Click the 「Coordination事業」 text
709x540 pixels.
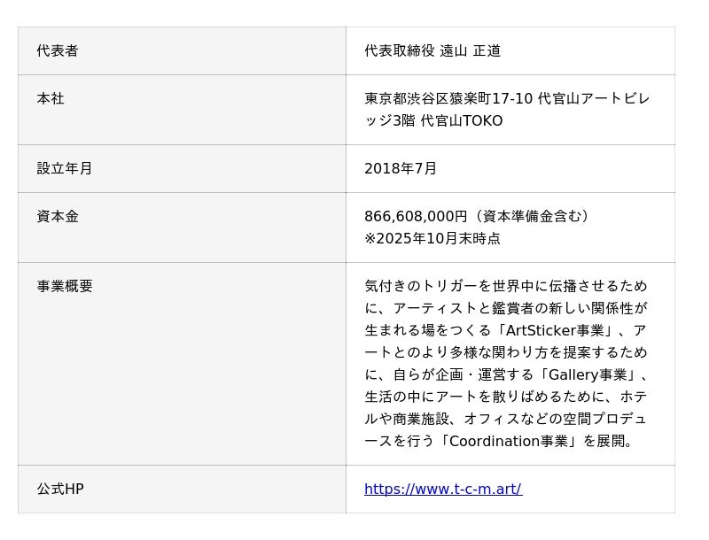tap(506, 441)
